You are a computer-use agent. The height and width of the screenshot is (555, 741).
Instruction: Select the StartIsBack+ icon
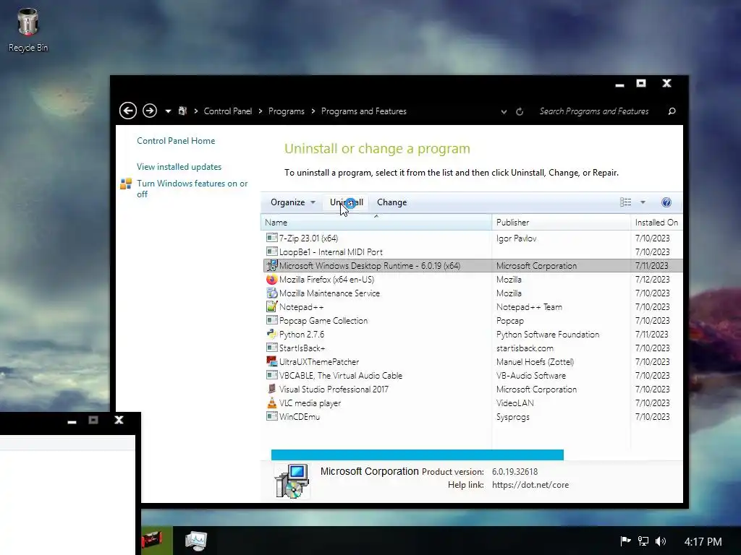click(x=272, y=348)
